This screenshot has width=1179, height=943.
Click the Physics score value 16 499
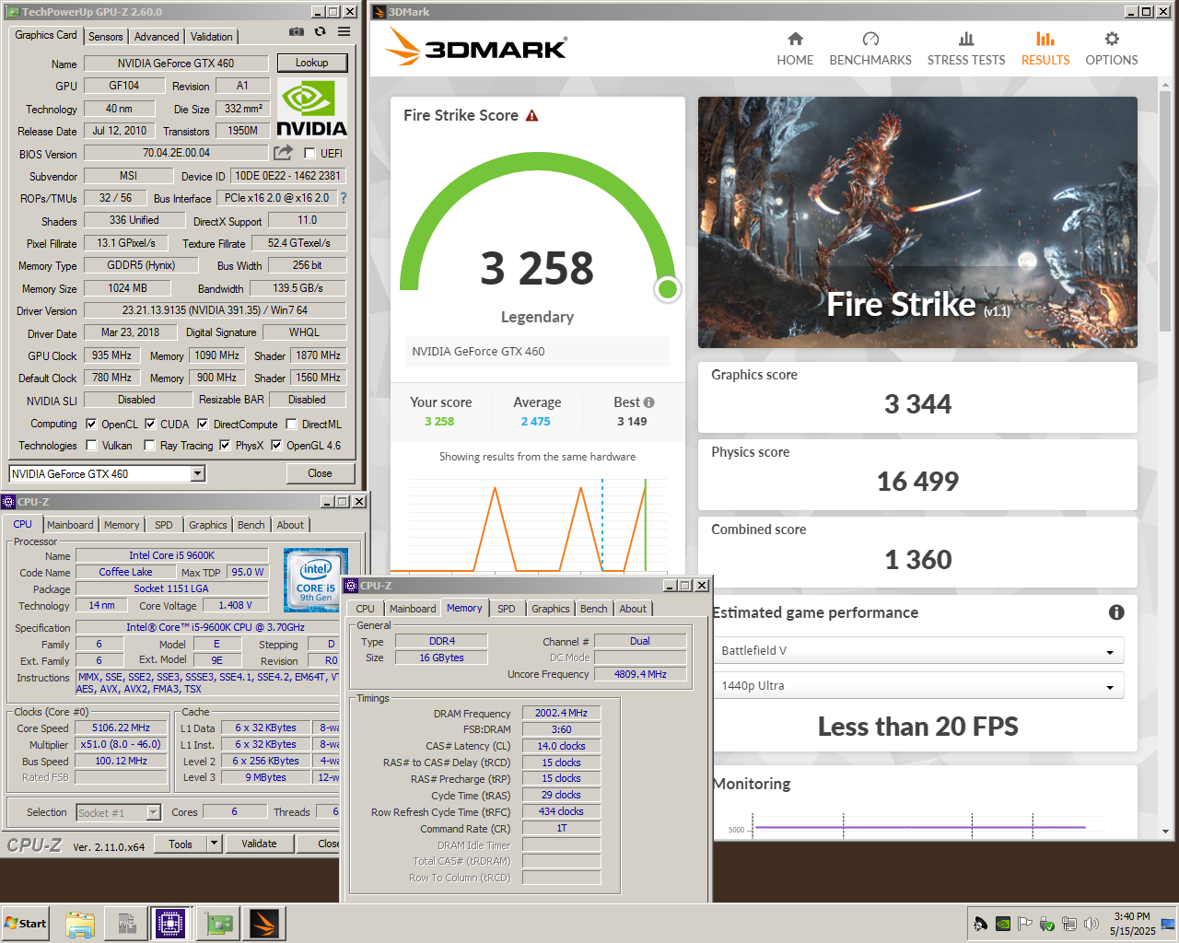(x=917, y=482)
